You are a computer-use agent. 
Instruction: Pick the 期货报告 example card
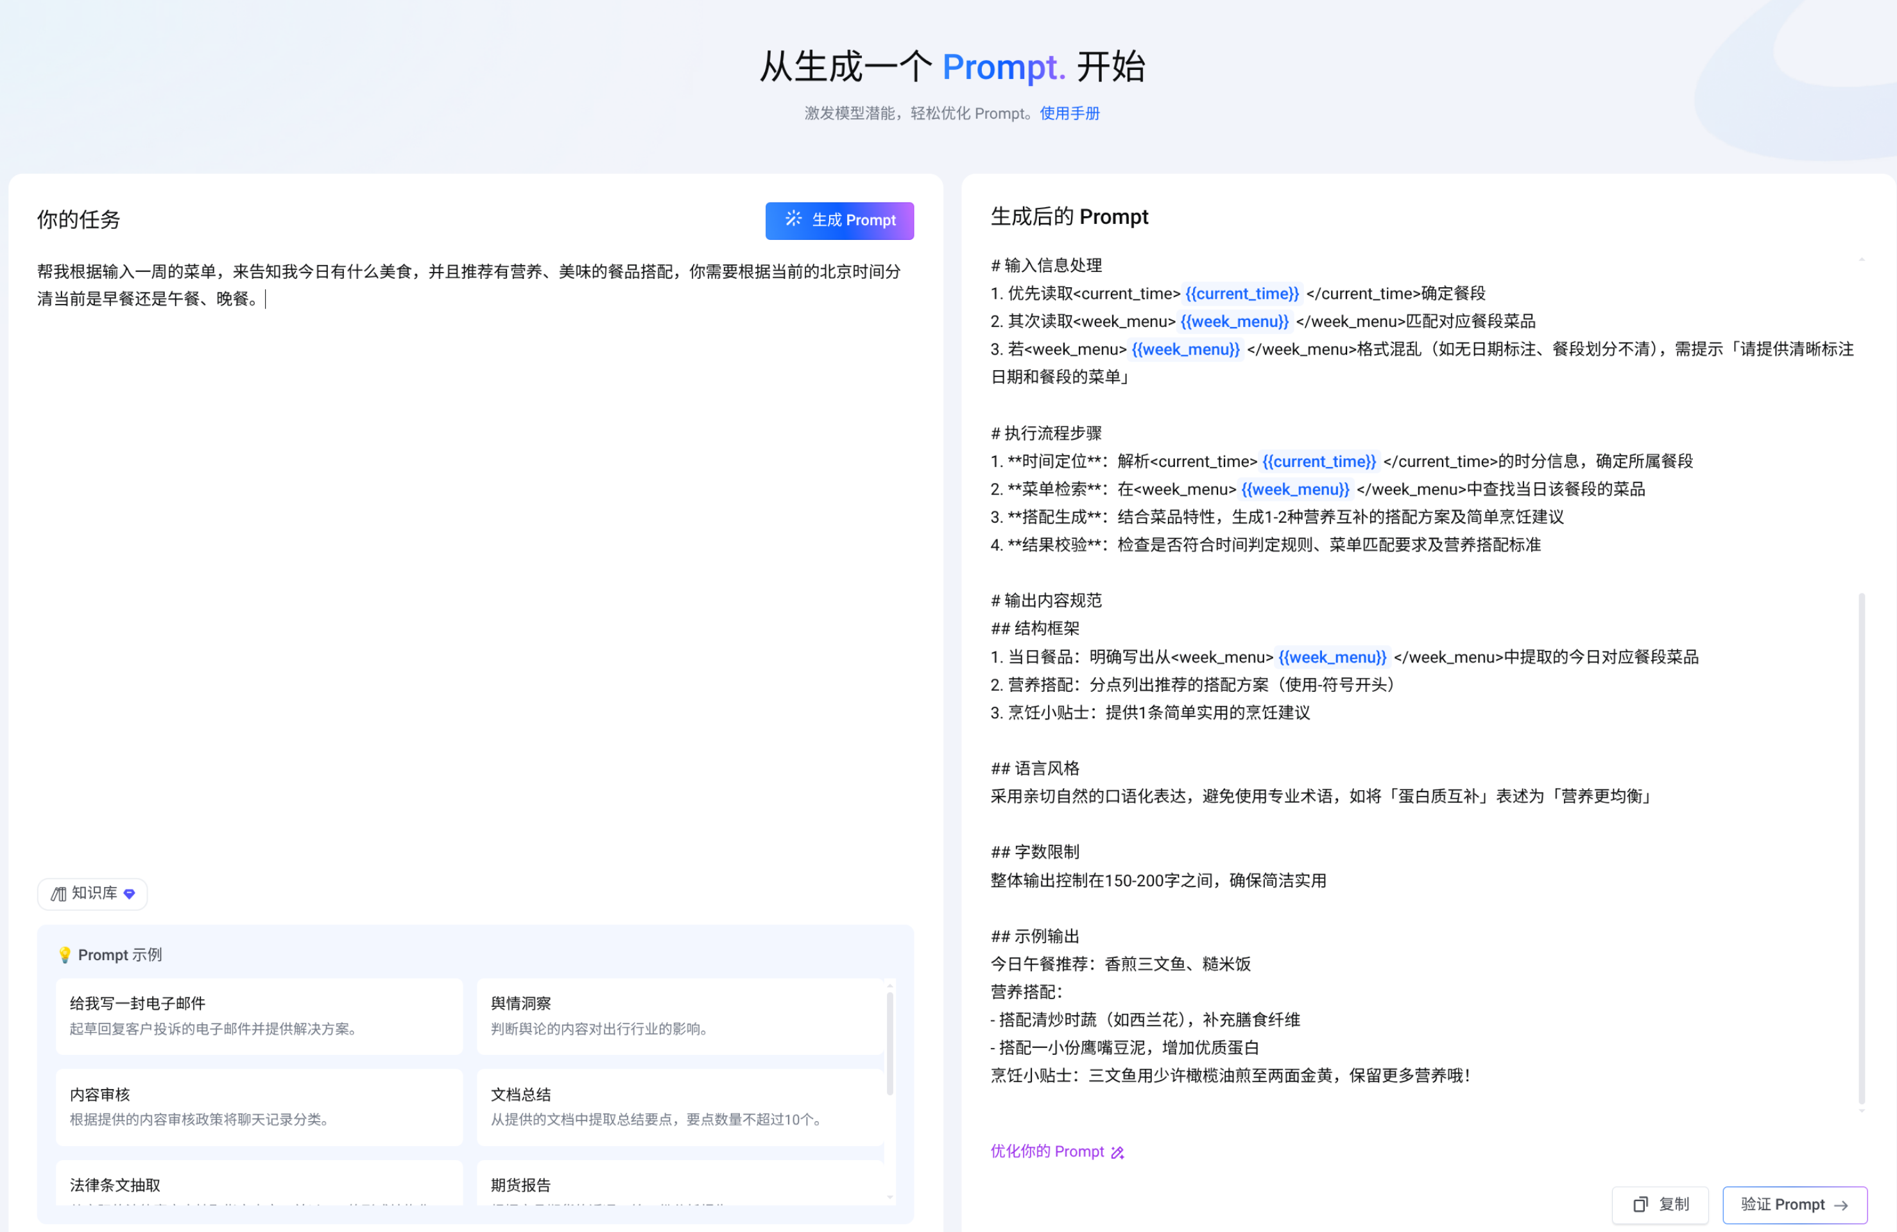click(679, 1186)
